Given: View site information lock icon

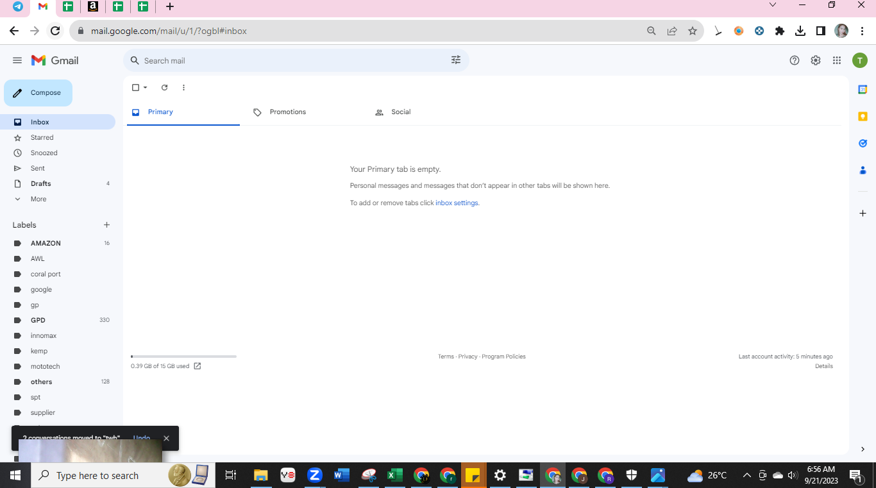Looking at the screenshot, I should [x=81, y=31].
